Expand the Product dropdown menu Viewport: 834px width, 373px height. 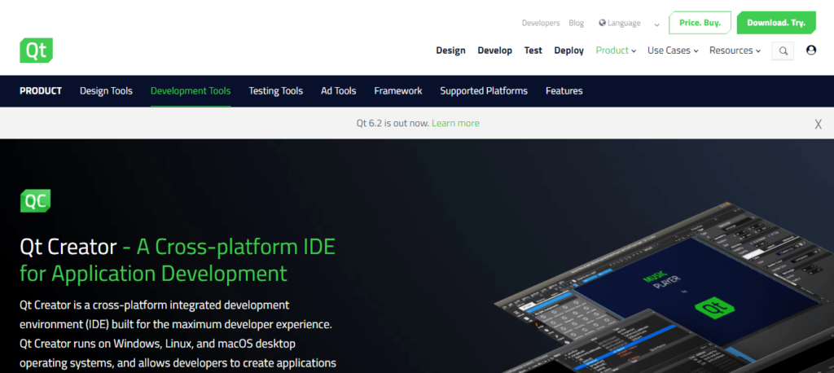coord(616,50)
